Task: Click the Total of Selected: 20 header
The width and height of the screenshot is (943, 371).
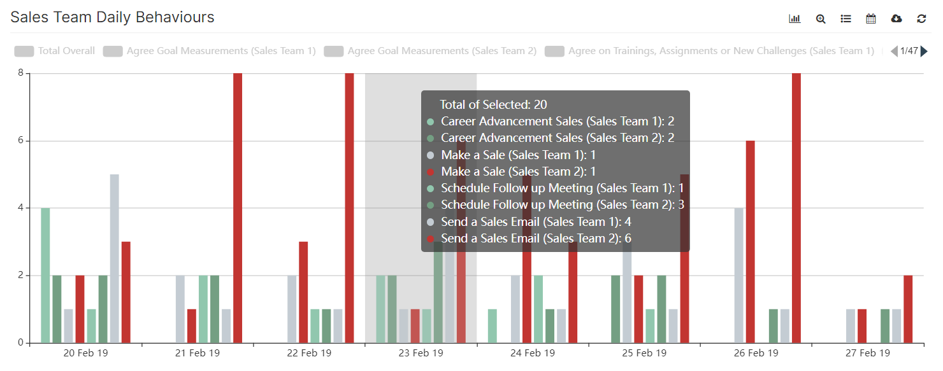Action: click(x=493, y=104)
